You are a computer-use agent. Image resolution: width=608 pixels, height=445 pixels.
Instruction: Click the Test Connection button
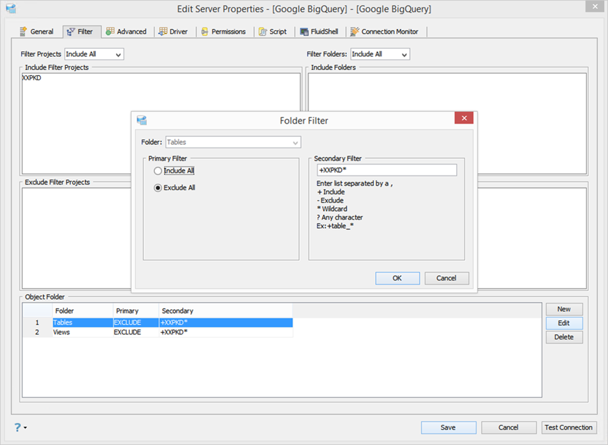pos(569,427)
